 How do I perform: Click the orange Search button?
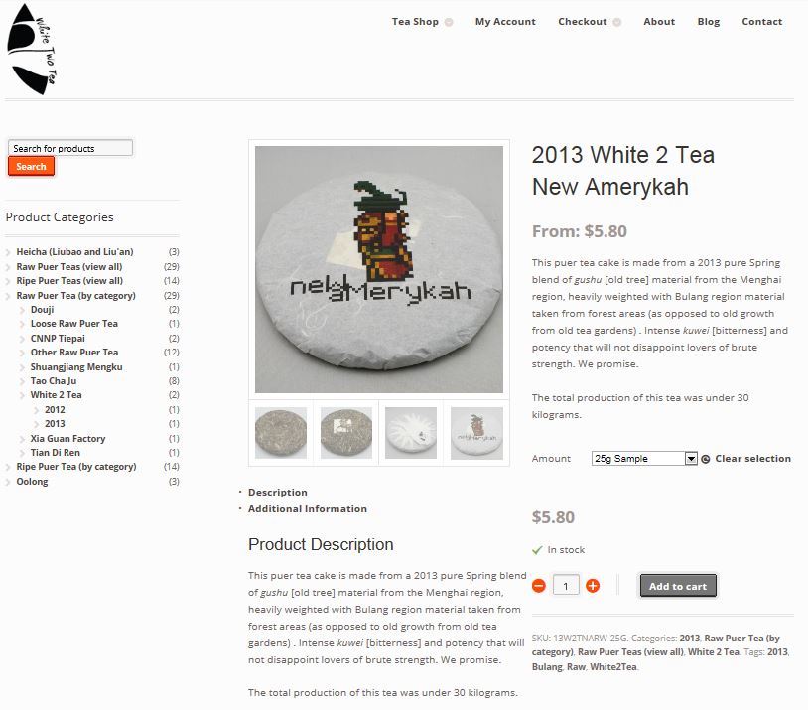[x=31, y=167]
